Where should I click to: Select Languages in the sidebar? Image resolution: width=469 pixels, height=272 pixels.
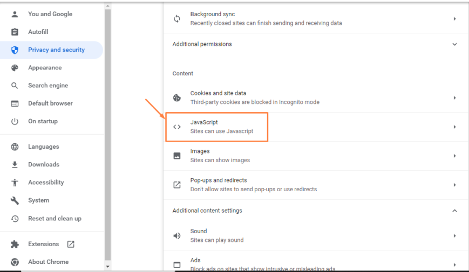(x=43, y=147)
